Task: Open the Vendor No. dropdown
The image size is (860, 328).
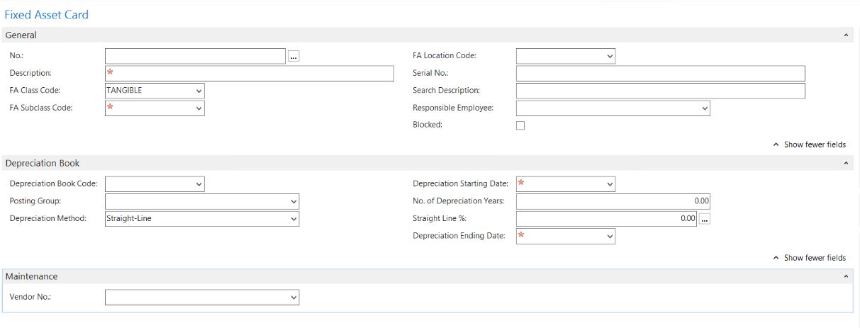Action: point(294,298)
